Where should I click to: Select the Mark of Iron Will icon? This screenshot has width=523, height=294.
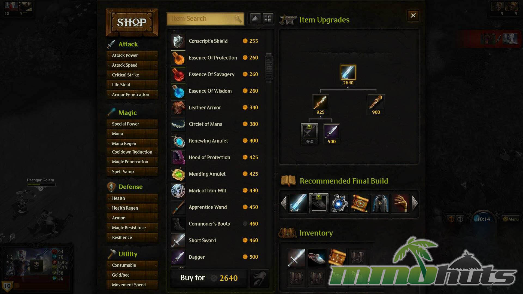point(178,191)
